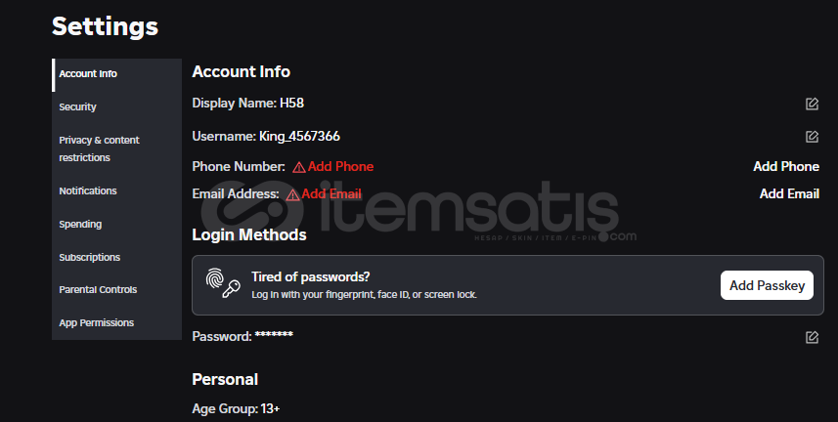The width and height of the screenshot is (838, 422).
Task: Click the white Add Phone button
Action: coord(786,167)
